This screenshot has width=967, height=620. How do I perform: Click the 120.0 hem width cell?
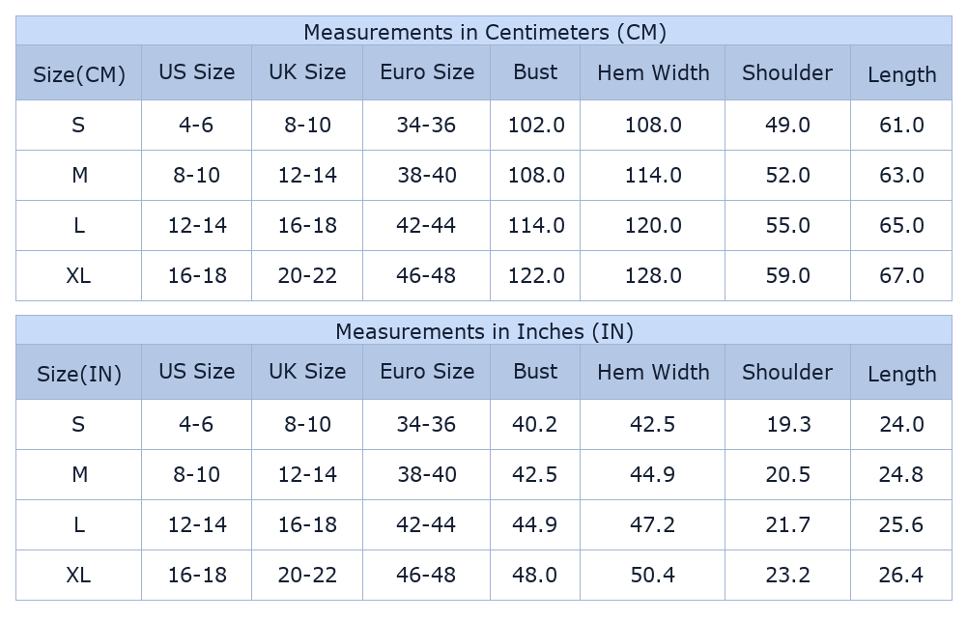point(653,225)
